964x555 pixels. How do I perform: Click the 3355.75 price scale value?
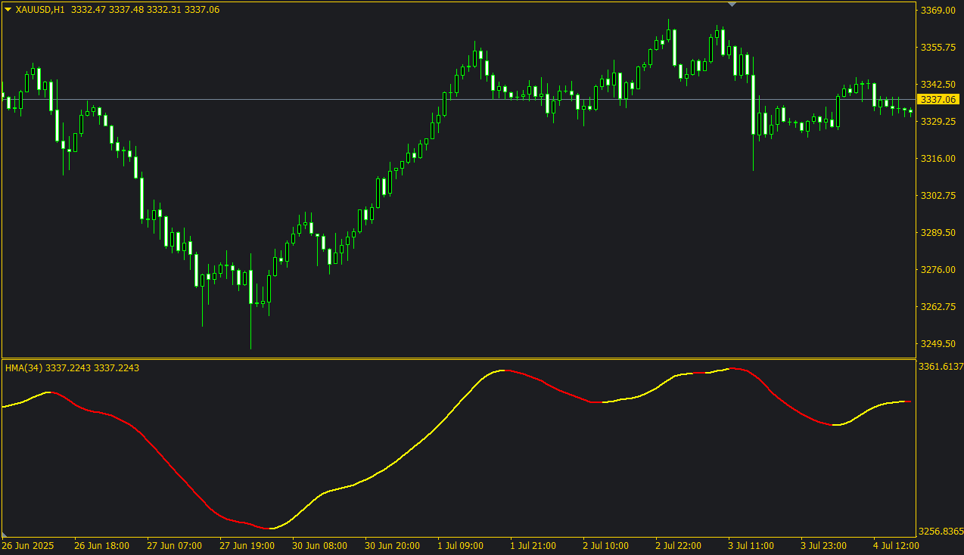coord(937,48)
